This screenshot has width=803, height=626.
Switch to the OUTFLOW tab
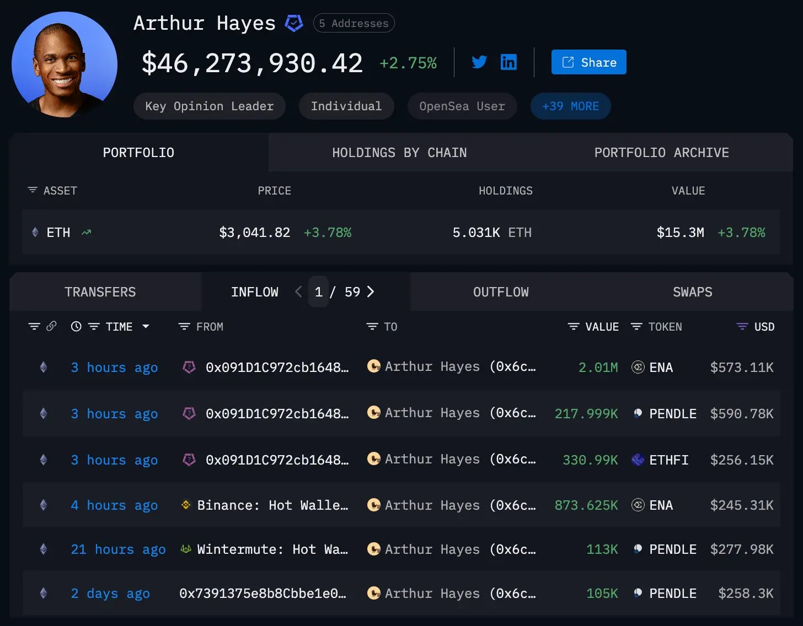tap(501, 292)
